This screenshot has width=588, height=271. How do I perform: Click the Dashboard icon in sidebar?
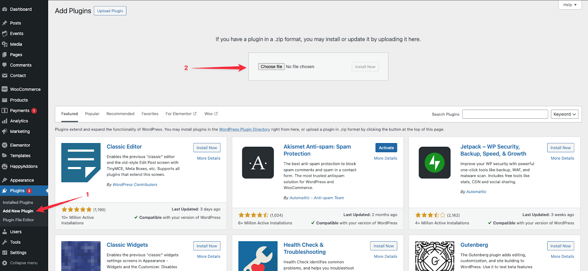click(5, 9)
